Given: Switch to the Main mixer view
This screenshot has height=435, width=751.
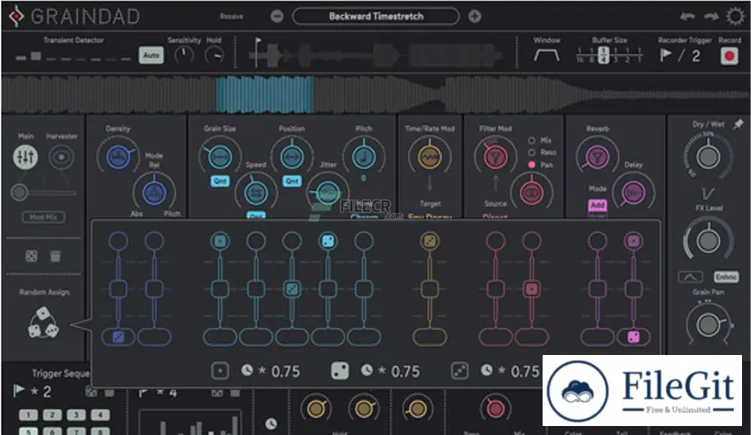Looking at the screenshot, I should (25, 156).
